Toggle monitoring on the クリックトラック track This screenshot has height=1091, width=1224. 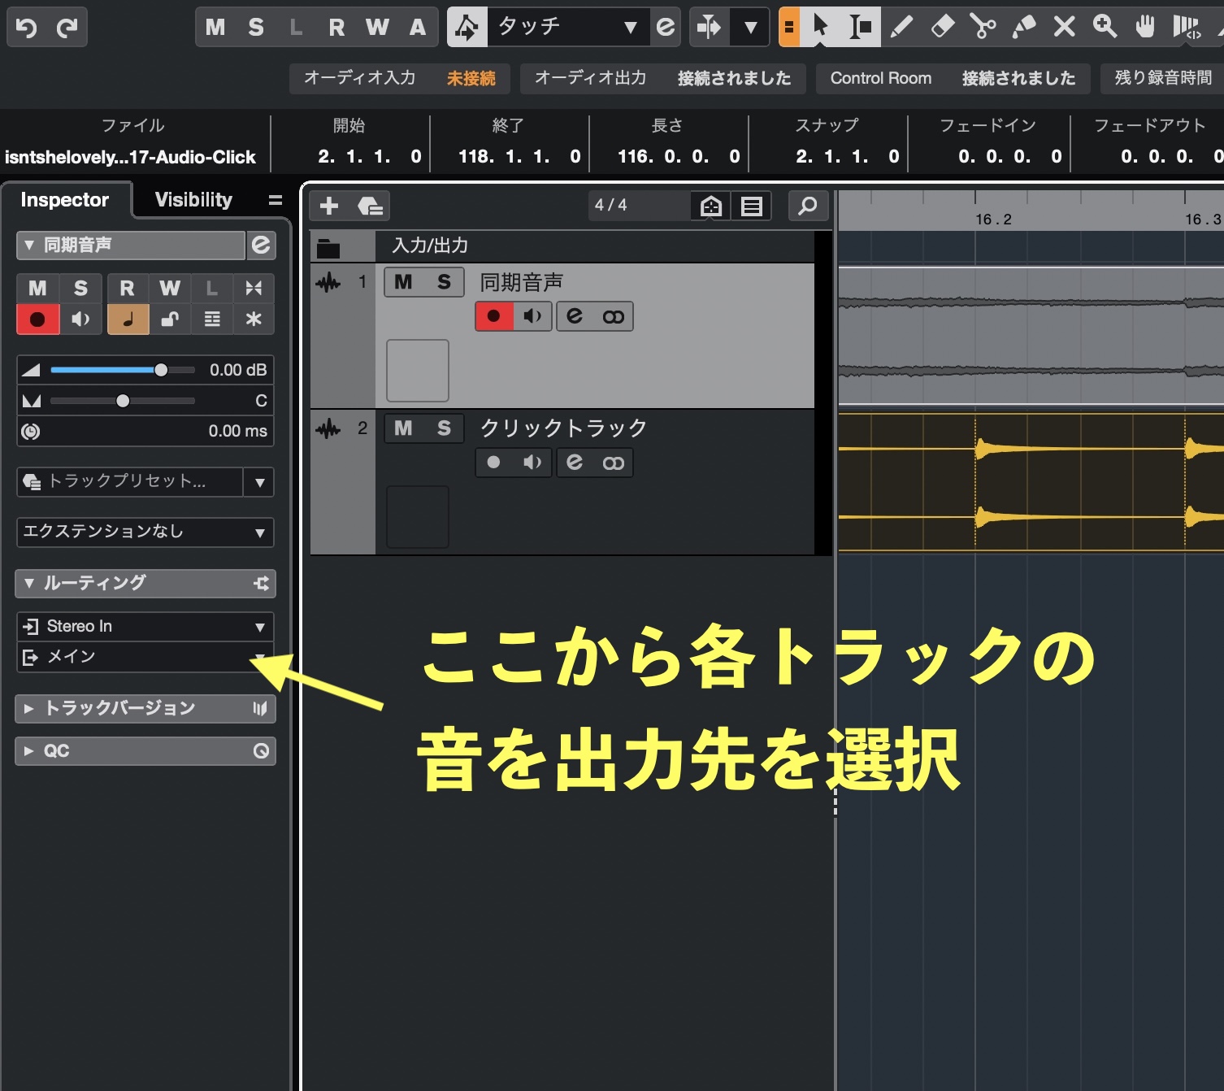click(x=532, y=462)
